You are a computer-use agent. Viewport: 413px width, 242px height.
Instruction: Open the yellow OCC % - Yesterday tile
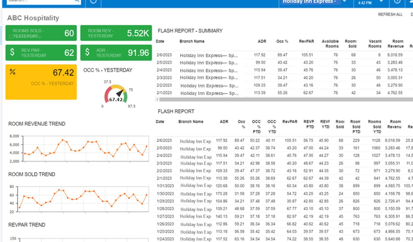point(41,82)
